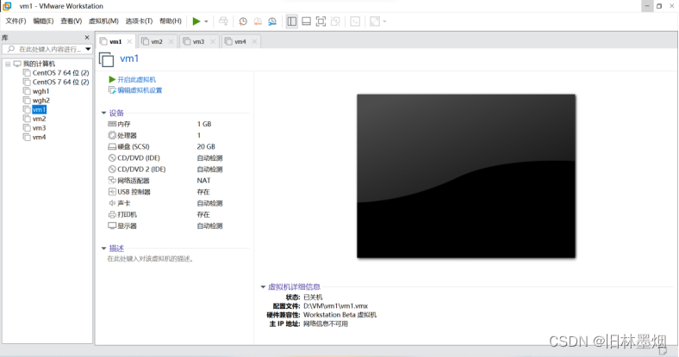
Task: Click the vm1 black screen preview
Action: (466, 175)
